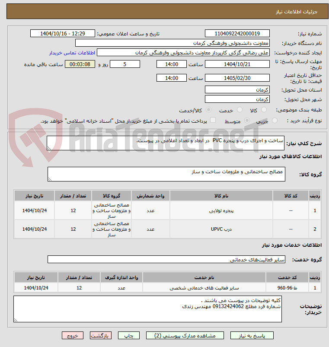The image size is (329, 347).
Task: Click the شهر محل تحویل field
Action: point(237,99)
